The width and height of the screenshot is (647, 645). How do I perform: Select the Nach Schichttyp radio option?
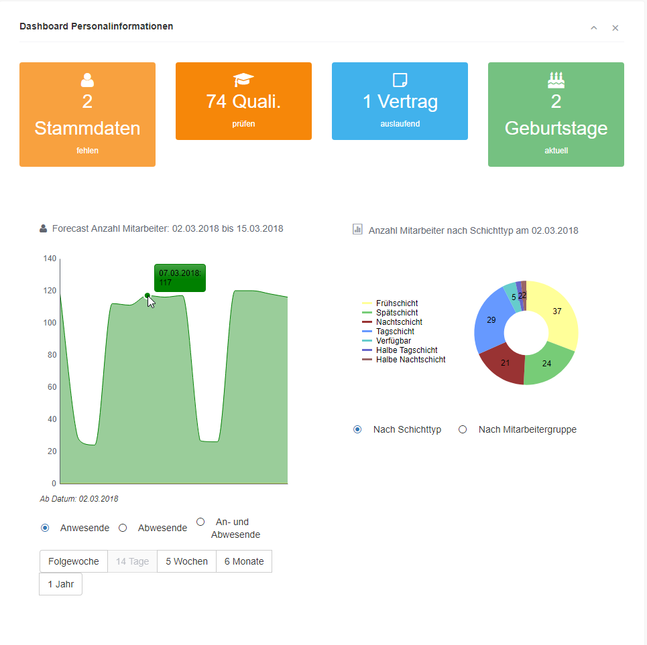click(x=357, y=429)
